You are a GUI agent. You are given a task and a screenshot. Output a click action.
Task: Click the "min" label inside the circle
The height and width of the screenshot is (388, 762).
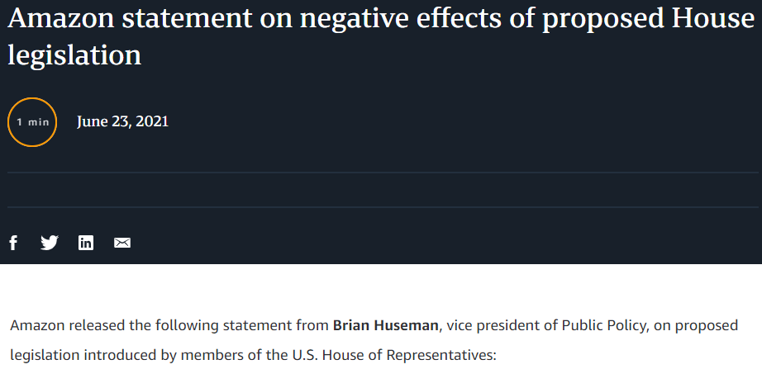coord(39,122)
